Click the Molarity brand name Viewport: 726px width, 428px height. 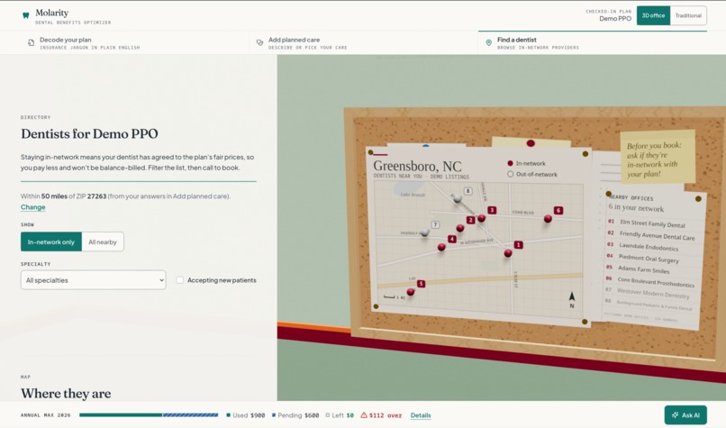(52, 13)
